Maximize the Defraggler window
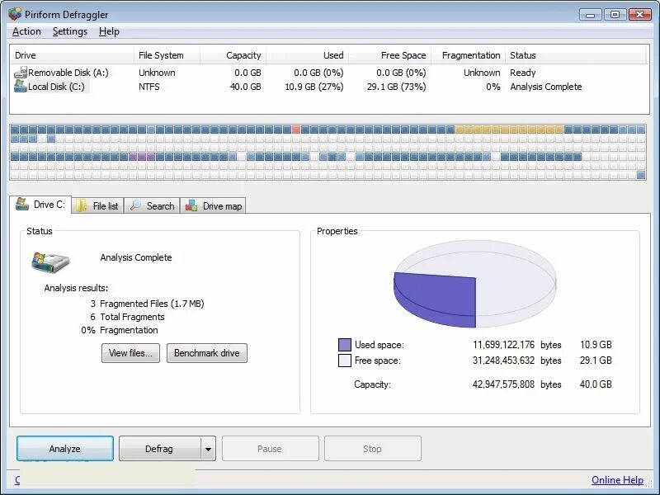Image resolution: width=660 pixels, height=495 pixels. (615, 15)
